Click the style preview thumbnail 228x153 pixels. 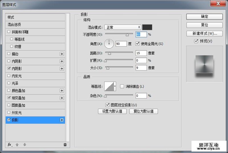click(x=204, y=64)
